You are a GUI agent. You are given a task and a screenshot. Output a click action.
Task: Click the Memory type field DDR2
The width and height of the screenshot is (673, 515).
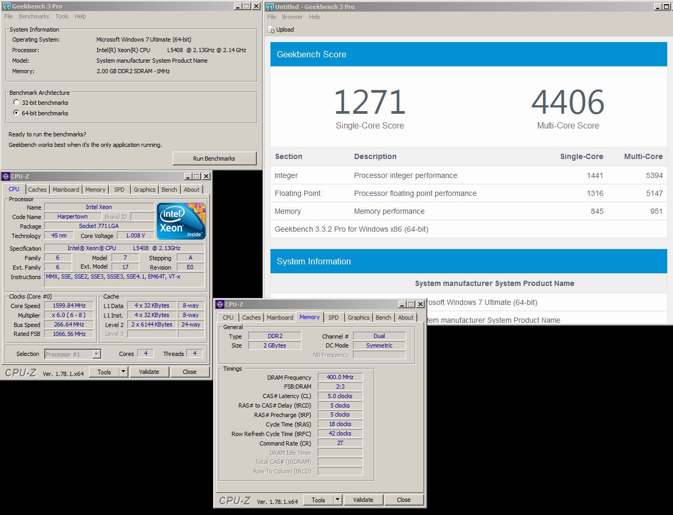(x=275, y=336)
